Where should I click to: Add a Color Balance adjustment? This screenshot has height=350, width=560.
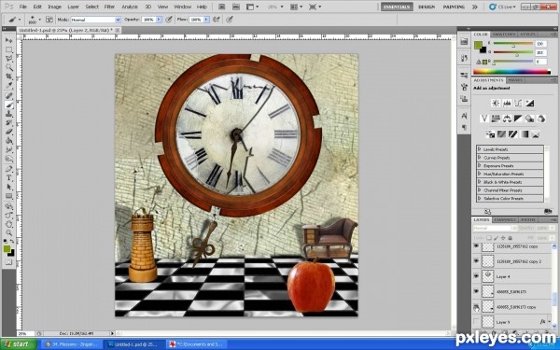pyautogui.click(x=507, y=119)
